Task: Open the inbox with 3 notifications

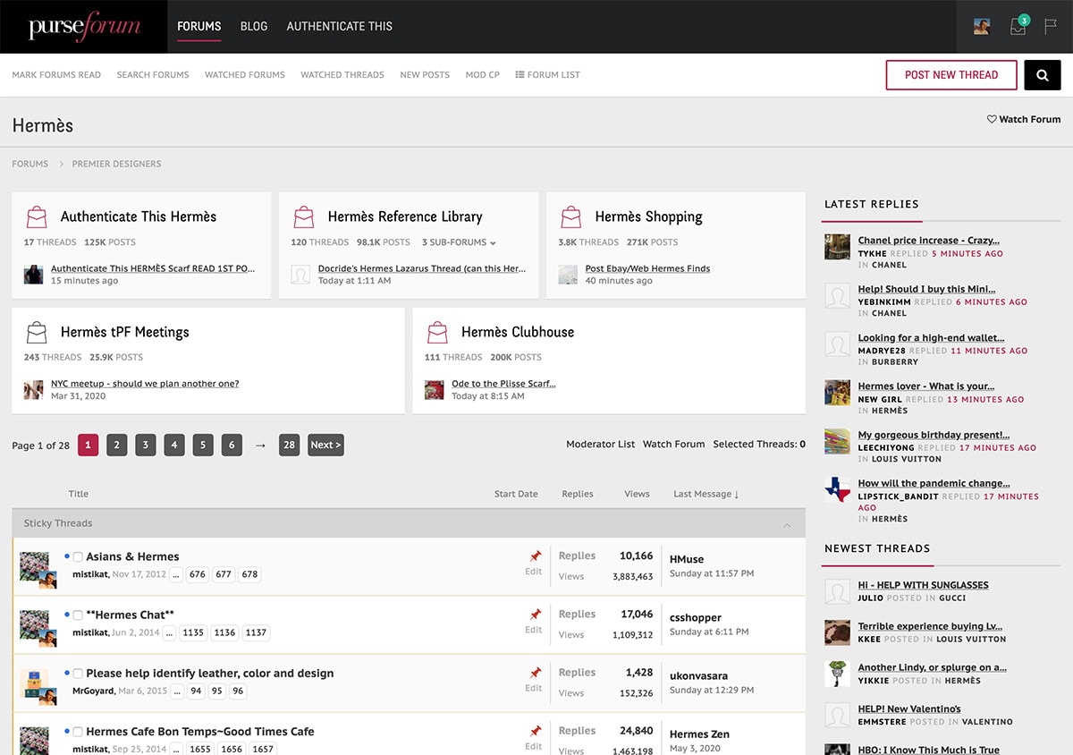Action: (x=1018, y=27)
